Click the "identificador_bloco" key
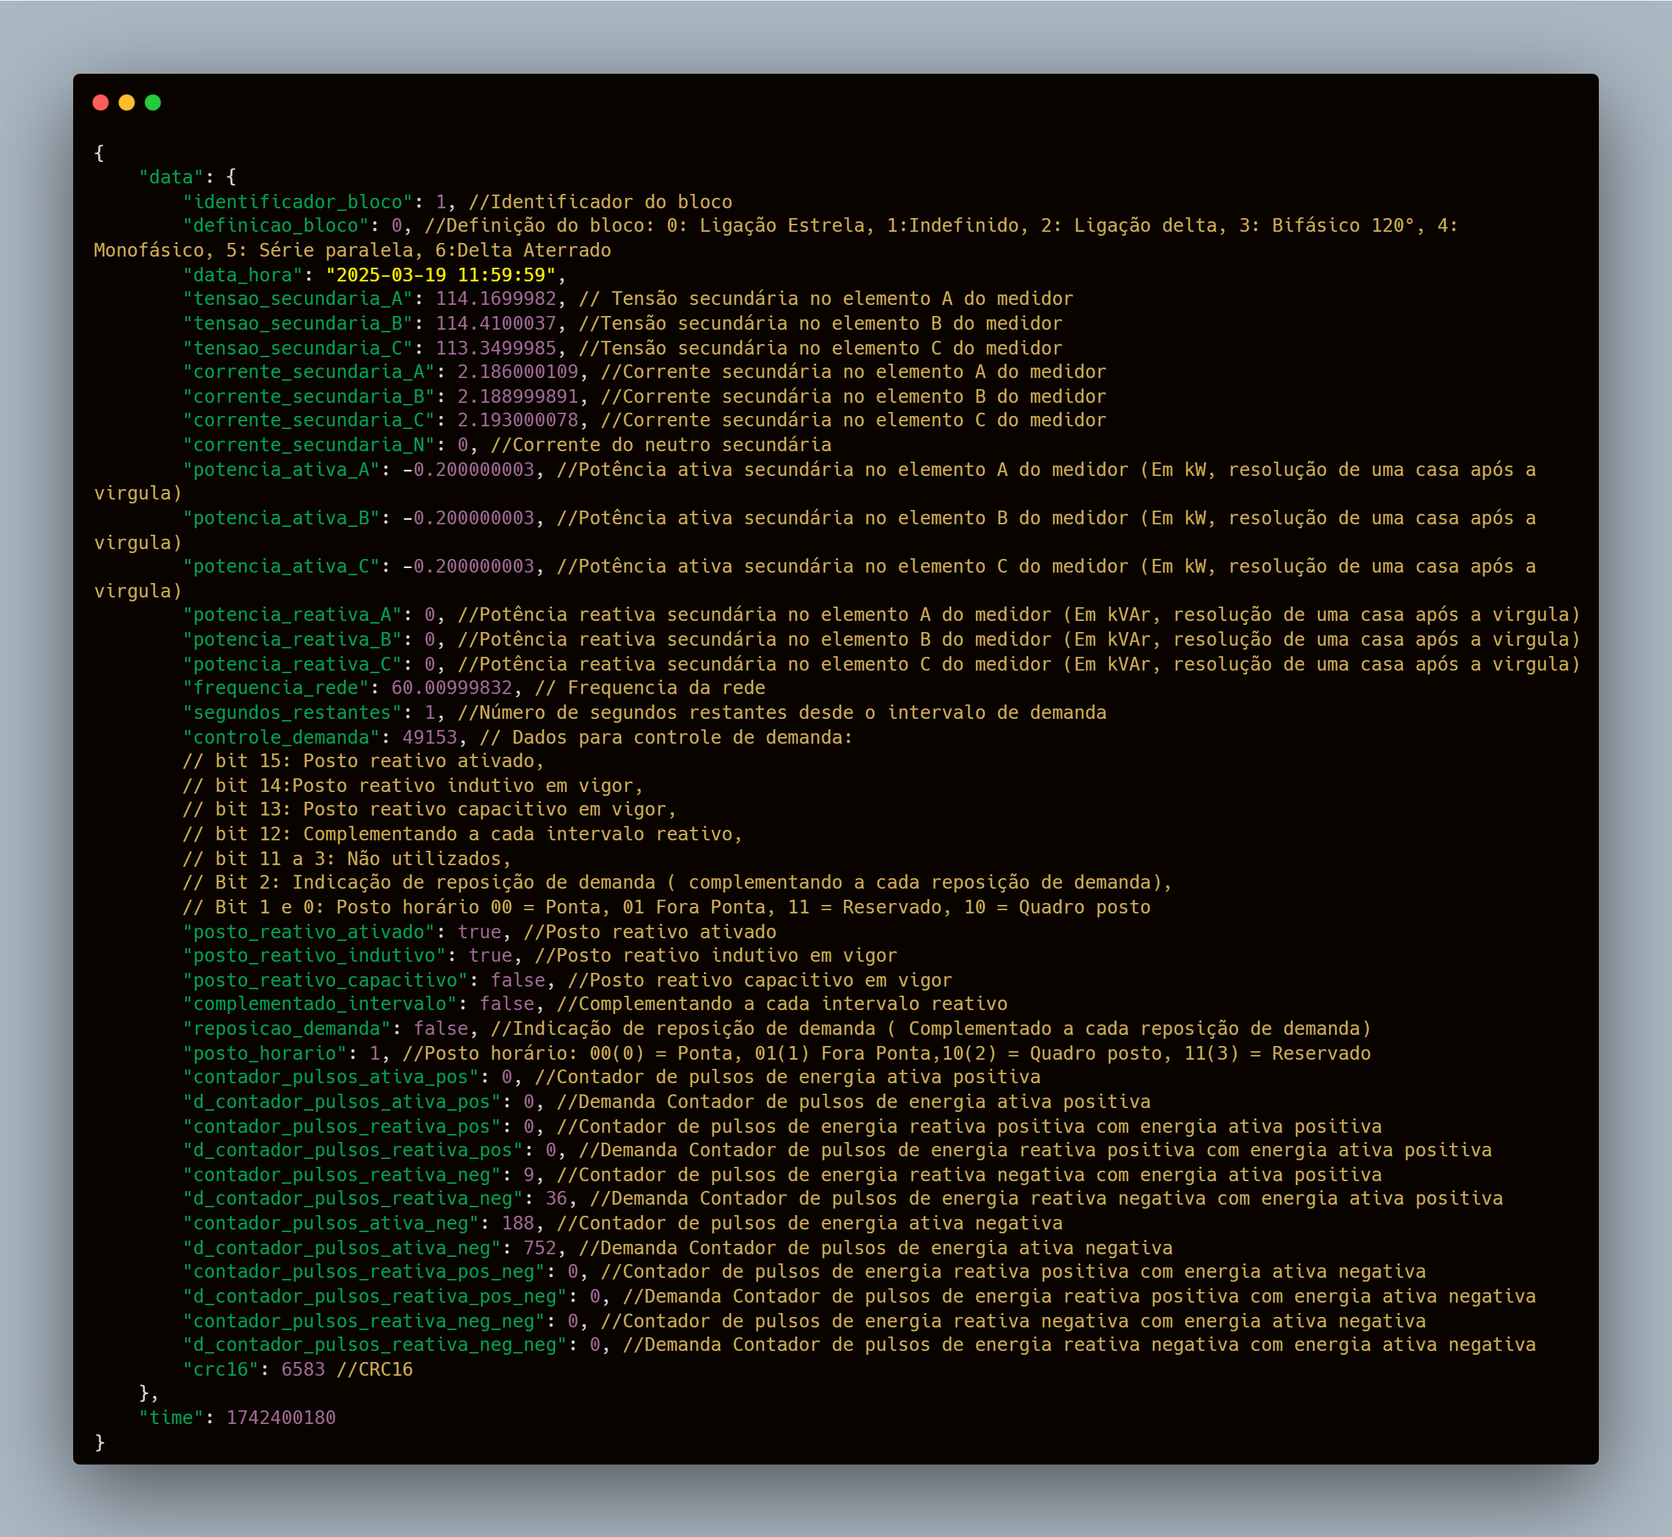This screenshot has width=1672, height=1537. (298, 202)
